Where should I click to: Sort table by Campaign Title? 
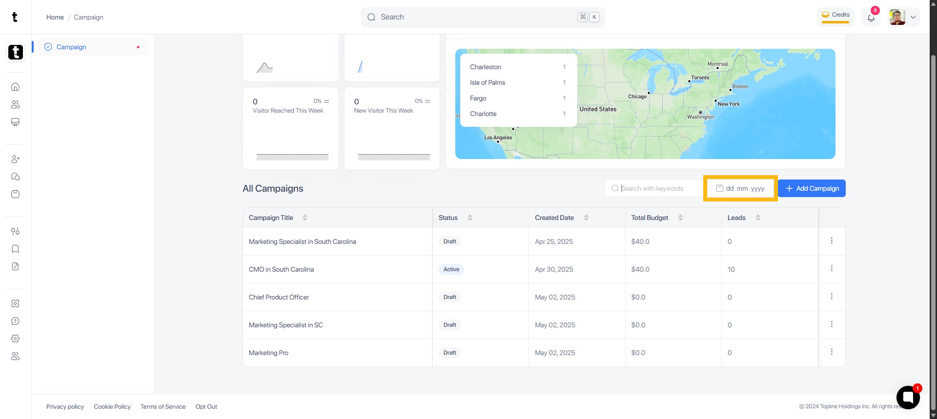pos(305,218)
